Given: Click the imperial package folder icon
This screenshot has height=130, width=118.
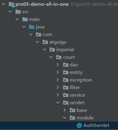Looking at the screenshot, I should coord(52,50).
